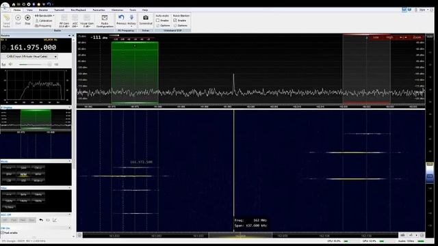Screen dimensions: 438x246
Task: Click the home icon in quick access toolbar
Action: pyautogui.click(x=14, y=5)
